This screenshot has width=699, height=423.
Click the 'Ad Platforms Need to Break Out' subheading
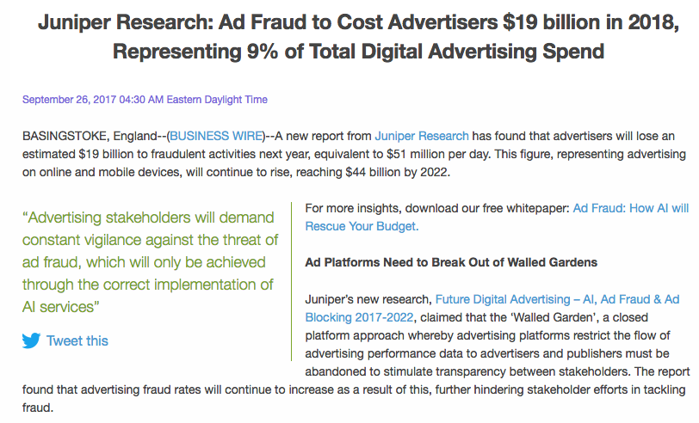[x=451, y=262]
